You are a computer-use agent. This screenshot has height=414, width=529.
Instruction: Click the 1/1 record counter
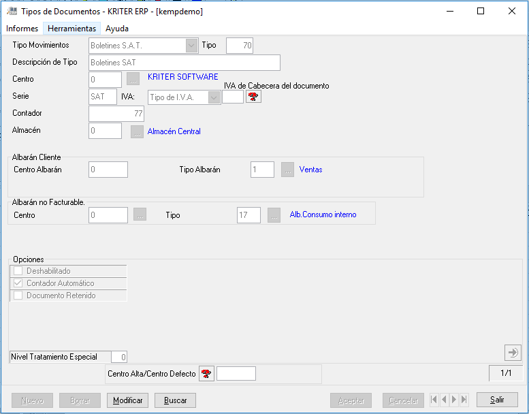click(x=506, y=373)
